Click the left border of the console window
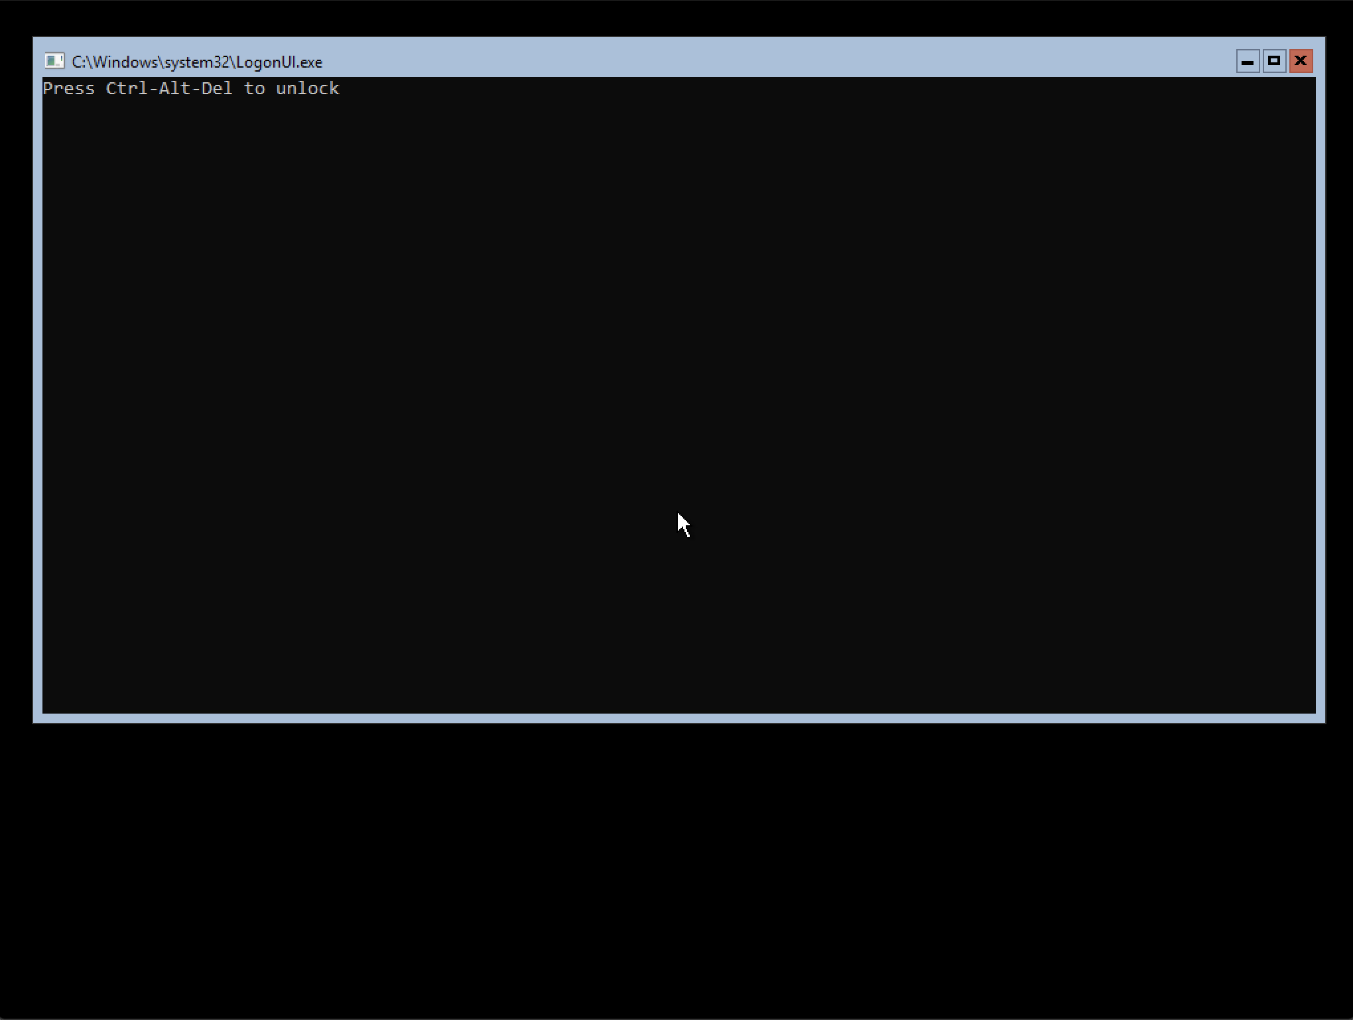 [37, 398]
